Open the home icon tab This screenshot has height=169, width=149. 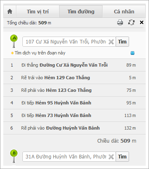(x=10, y=11)
